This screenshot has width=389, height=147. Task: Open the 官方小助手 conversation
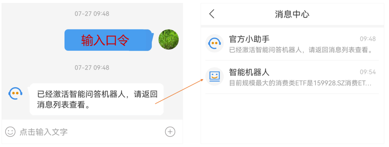[292, 44]
